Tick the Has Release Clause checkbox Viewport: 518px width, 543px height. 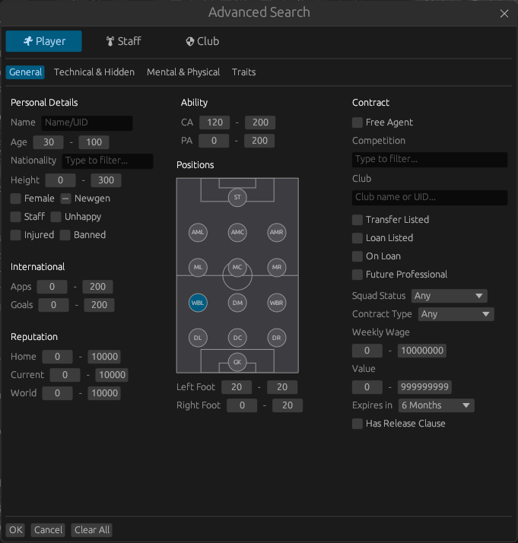coord(358,424)
